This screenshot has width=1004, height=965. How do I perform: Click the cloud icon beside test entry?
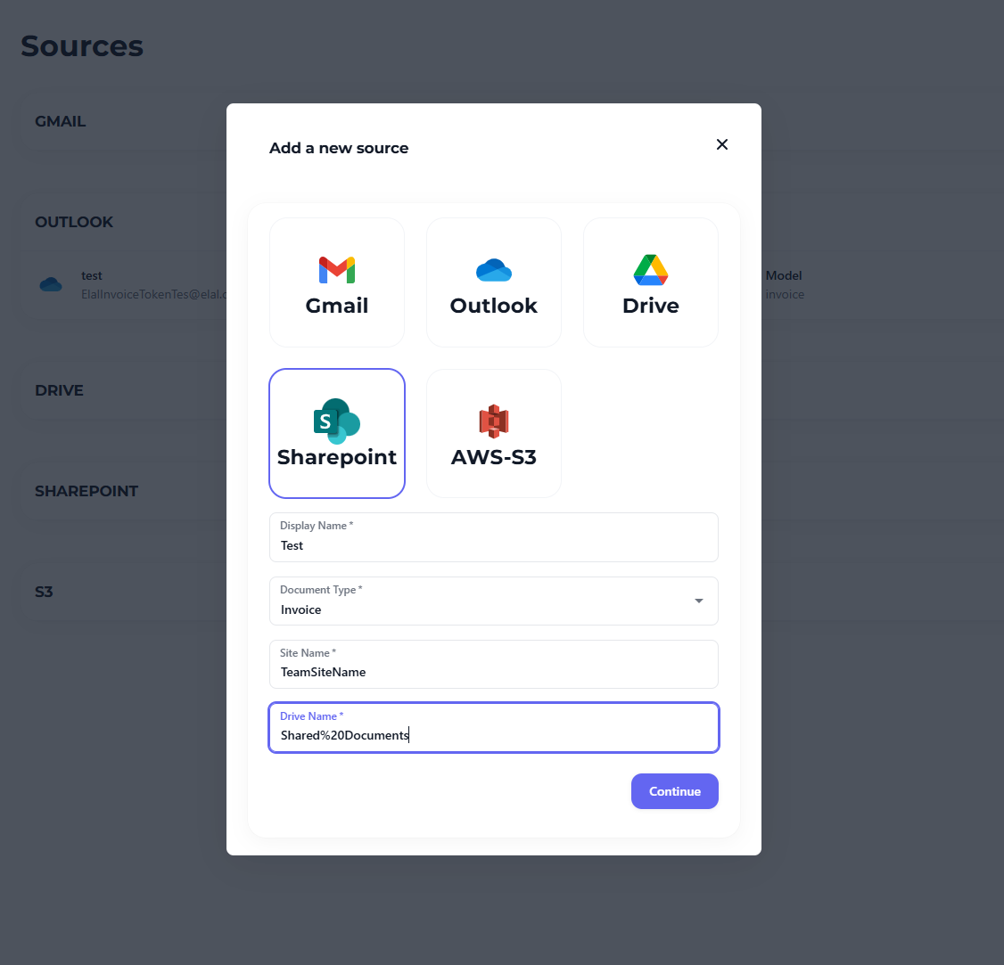click(x=51, y=284)
